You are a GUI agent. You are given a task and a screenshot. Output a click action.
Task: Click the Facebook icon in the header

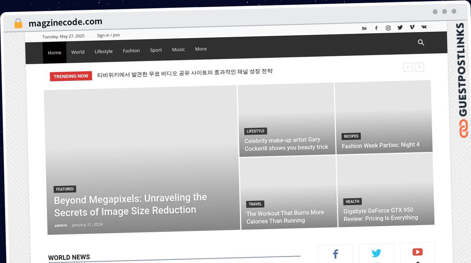point(376,27)
